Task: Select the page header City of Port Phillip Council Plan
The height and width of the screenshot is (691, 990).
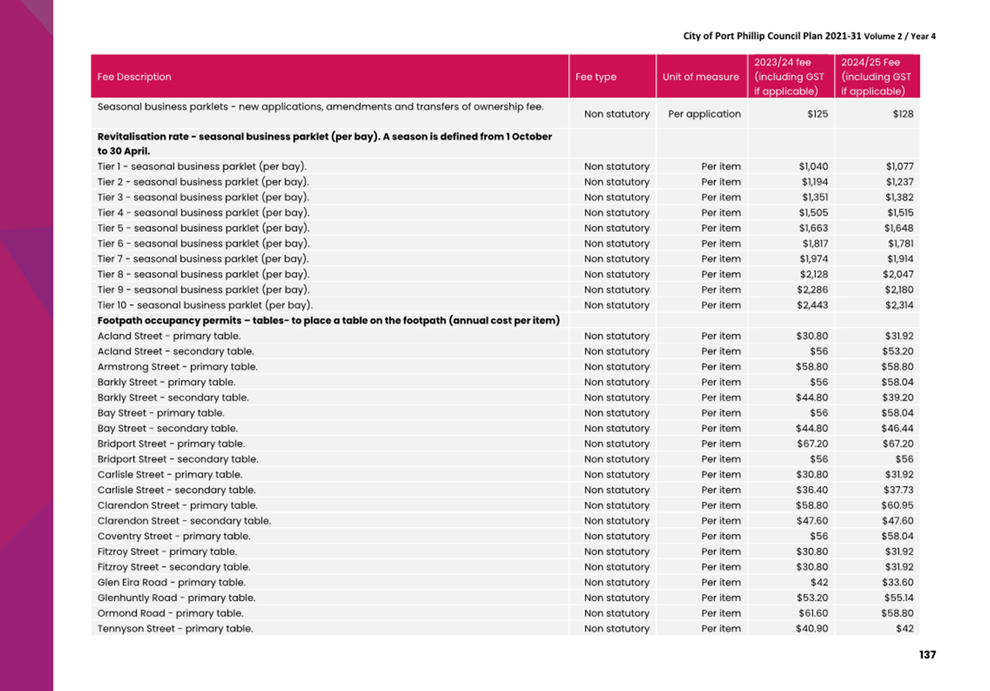Action: click(x=809, y=36)
